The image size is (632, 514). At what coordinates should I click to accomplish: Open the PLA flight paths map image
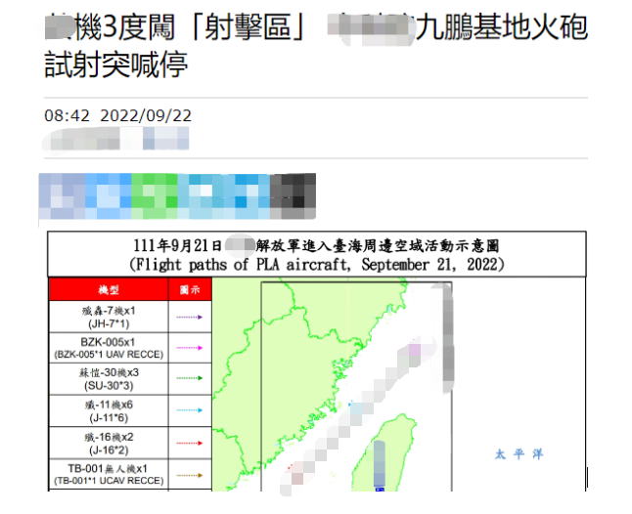[x=317, y=361]
